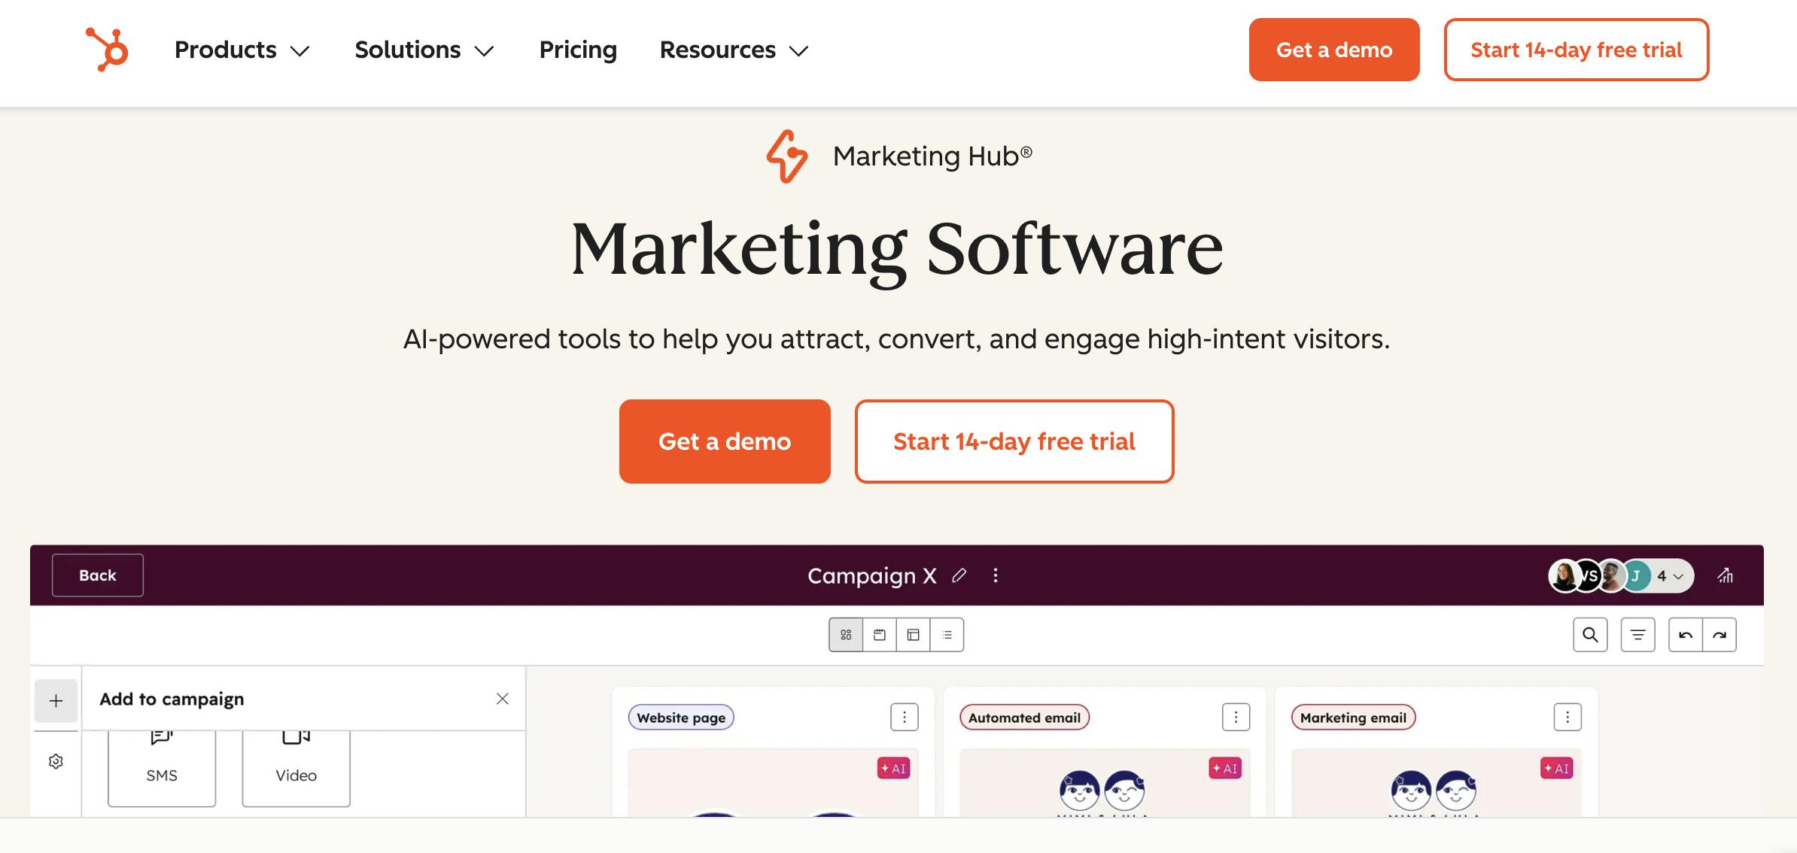The height and width of the screenshot is (853, 1797).
Task: Click the plus icon to add an asset
Action: pyautogui.click(x=56, y=700)
